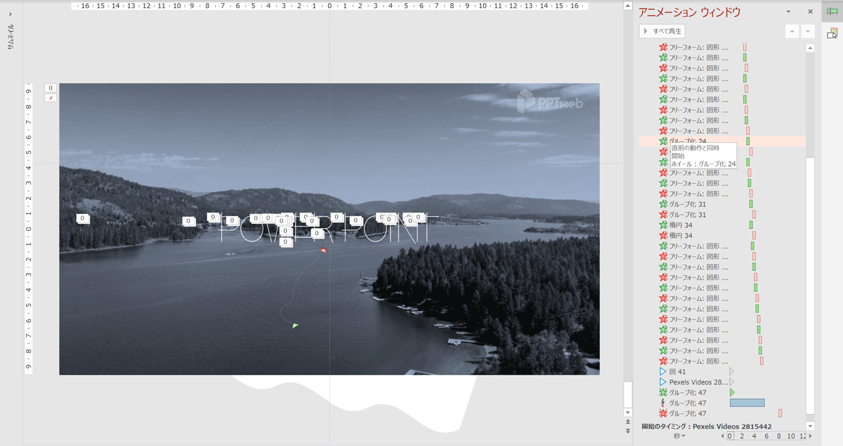Click the animation pane toggle in right sidebar

click(832, 12)
